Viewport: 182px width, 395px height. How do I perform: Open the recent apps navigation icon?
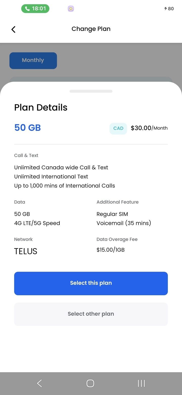click(x=141, y=383)
